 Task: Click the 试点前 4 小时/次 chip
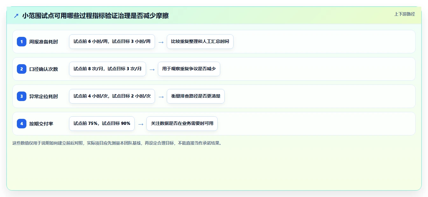point(112,96)
